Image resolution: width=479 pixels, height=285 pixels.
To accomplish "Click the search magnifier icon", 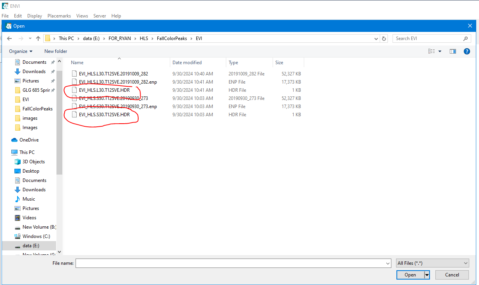I will [465, 38].
